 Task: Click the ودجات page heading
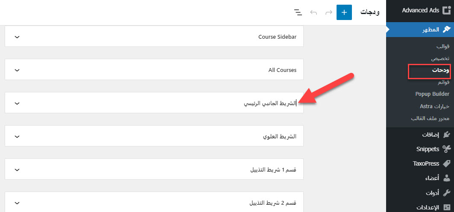370,12
